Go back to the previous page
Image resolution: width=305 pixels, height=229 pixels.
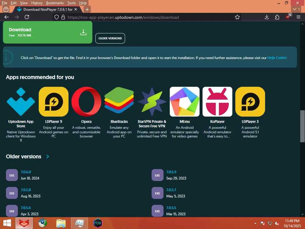pos(7,17)
